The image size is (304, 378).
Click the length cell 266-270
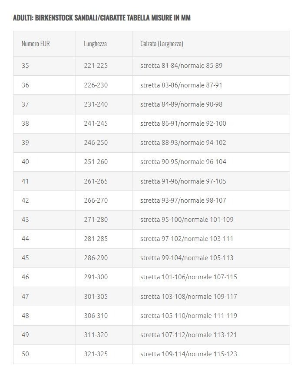96,200
